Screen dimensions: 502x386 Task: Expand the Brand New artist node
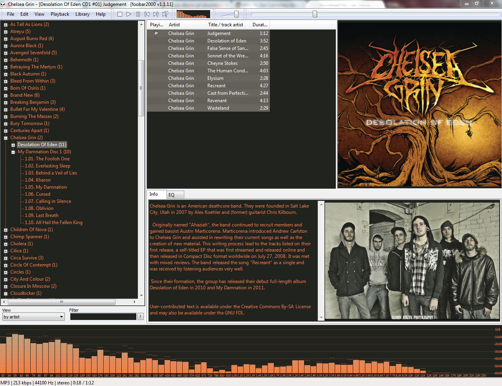coord(6,96)
